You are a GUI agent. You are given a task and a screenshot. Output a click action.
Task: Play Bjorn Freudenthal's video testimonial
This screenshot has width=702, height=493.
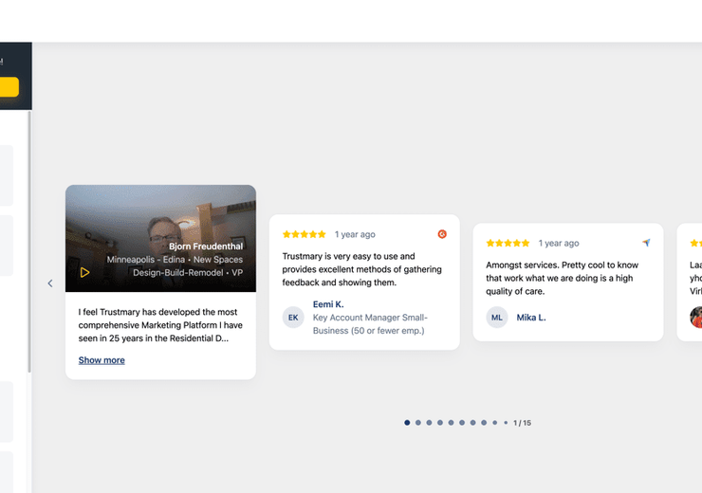(84, 272)
